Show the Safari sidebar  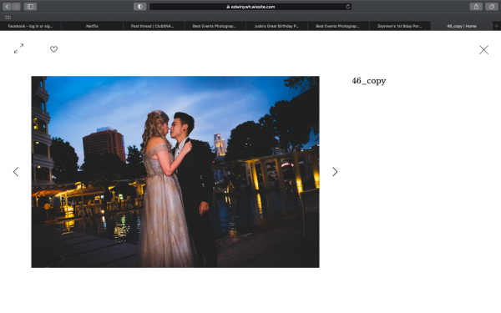click(x=30, y=7)
